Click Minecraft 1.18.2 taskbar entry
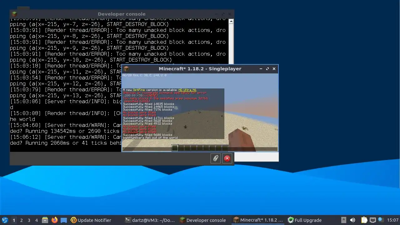The height and width of the screenshot is (225, 400). (258, 220)
